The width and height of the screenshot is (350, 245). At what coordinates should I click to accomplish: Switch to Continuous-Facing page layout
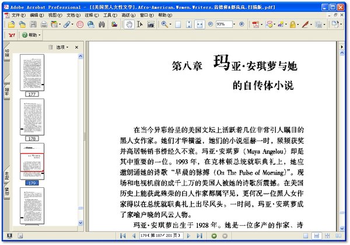coord(327,236)
